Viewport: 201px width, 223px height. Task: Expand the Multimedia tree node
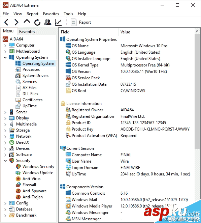coord(5,124)
